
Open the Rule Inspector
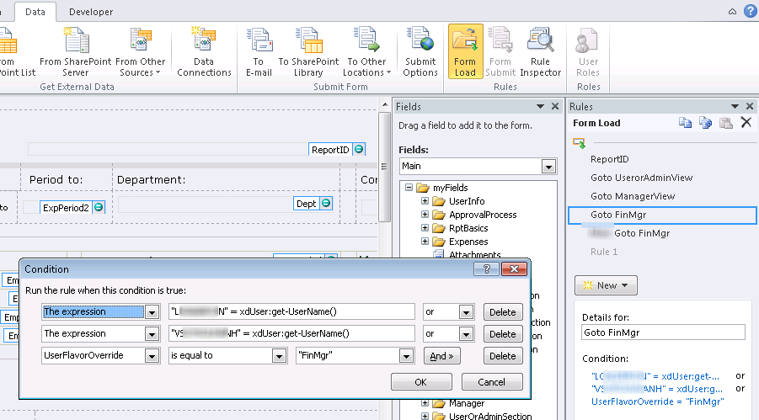(x=540, y=53)
